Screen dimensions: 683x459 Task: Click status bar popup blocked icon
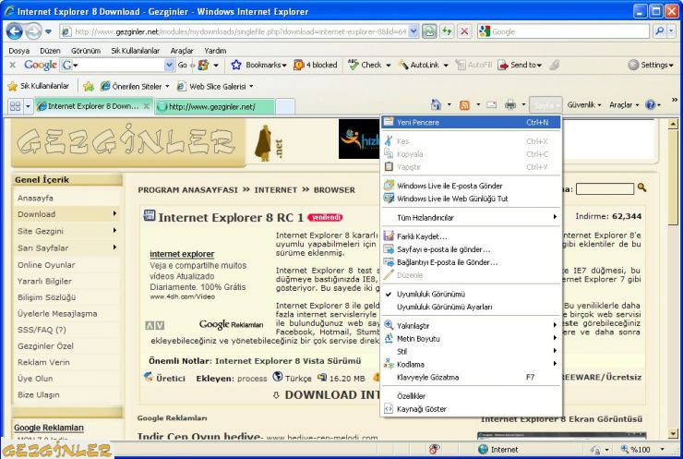coord(435,449)
